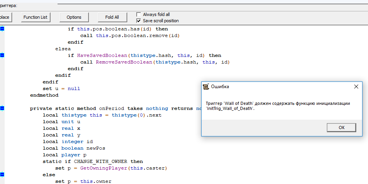Click the error dialog scroll icon
This screenshot has height=184, width=368.
(206, 87)
